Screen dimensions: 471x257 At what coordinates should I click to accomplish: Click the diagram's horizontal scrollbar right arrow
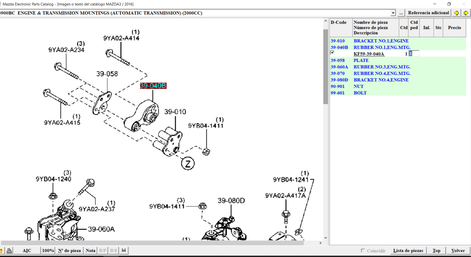[x=320, y=243]
